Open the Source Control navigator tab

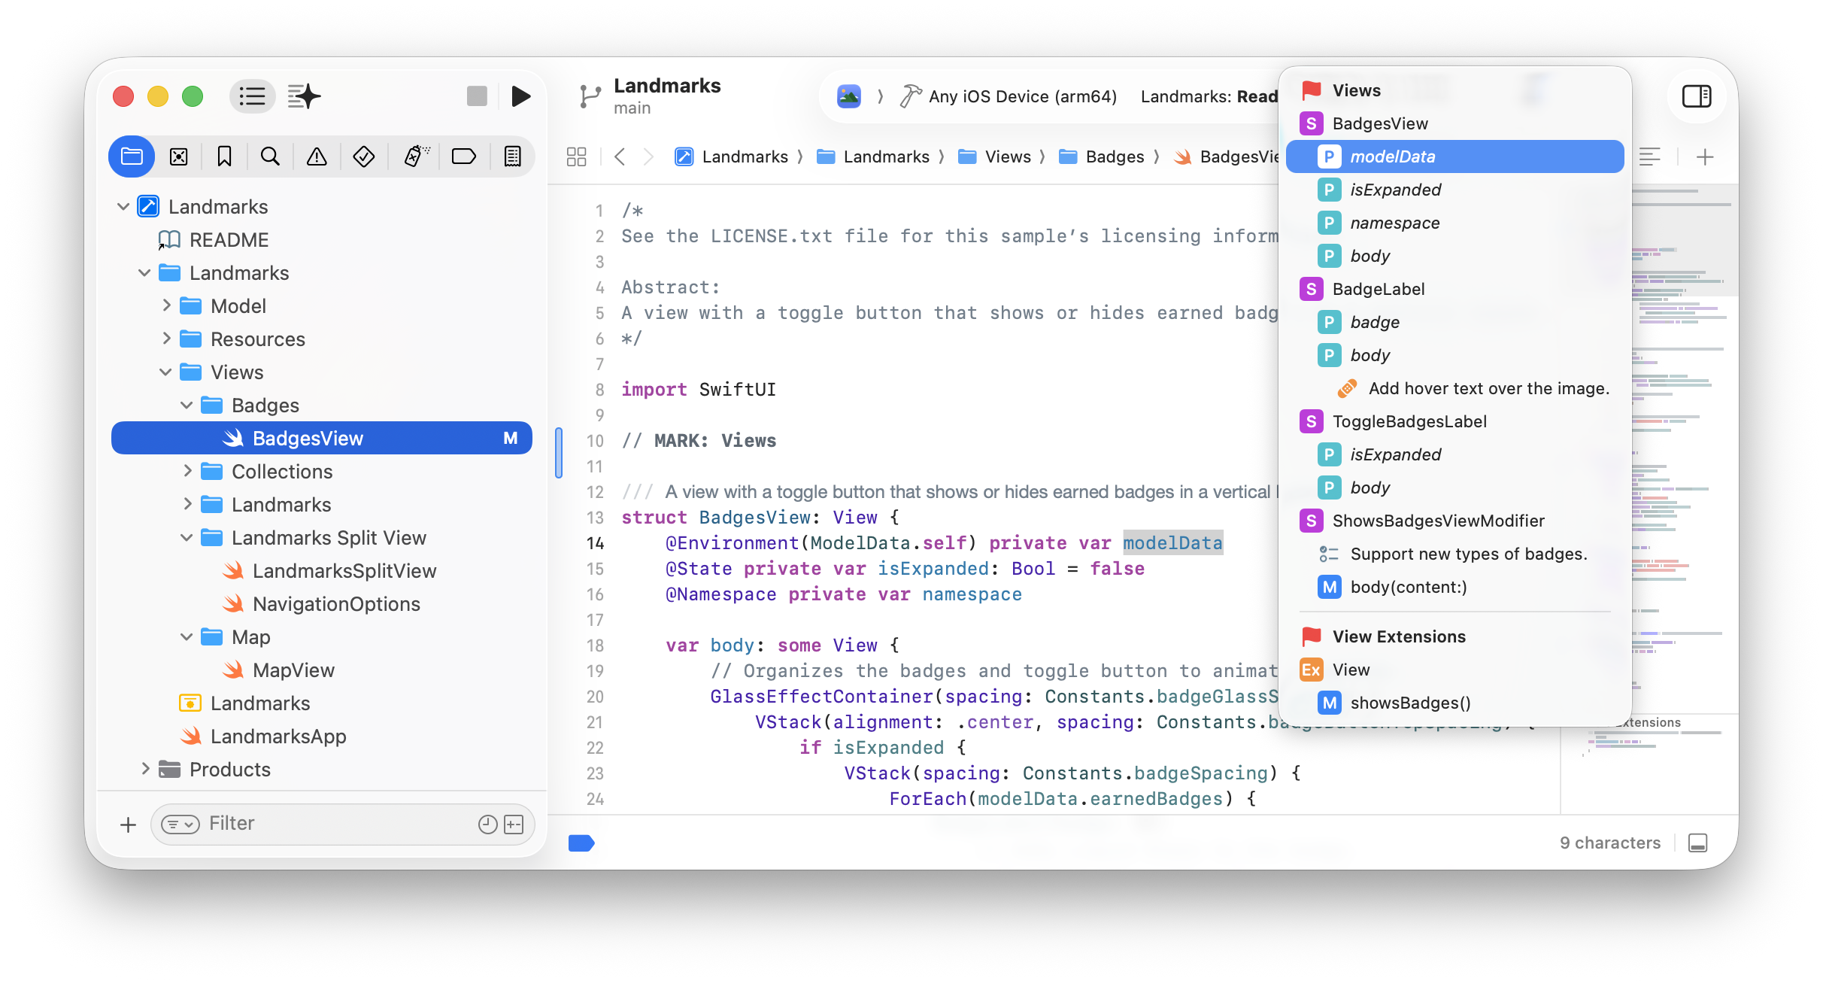(x=178, y=156)
